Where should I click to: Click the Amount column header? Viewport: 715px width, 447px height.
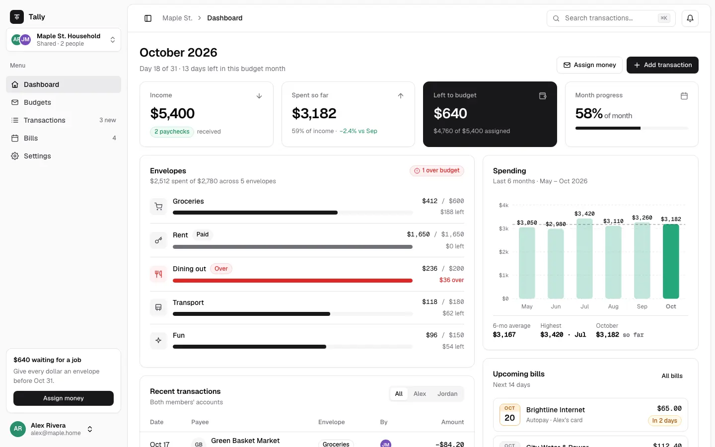click(452, 422)
